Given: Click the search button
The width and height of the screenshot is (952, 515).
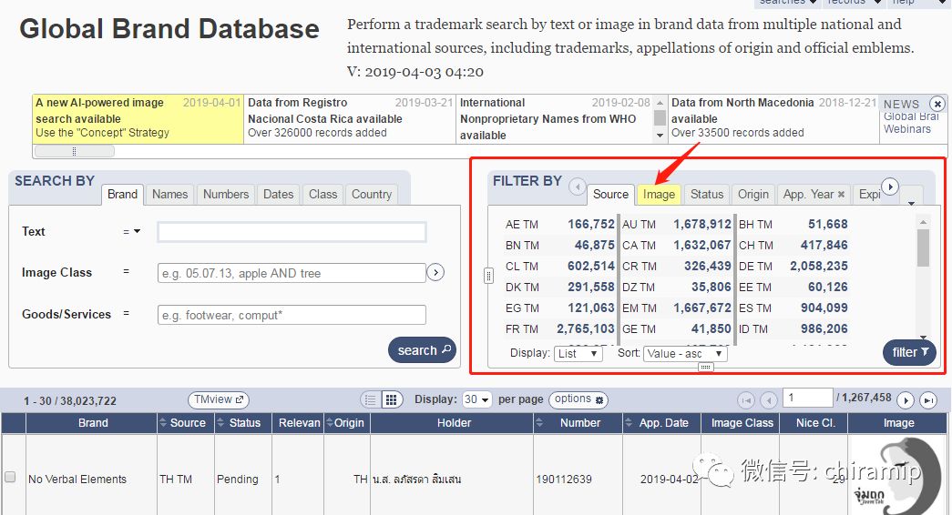Looking at the screenshot, I should (422, 350).
